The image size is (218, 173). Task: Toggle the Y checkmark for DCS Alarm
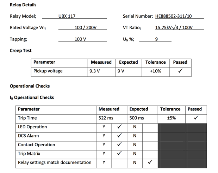[x=119, y=136]
